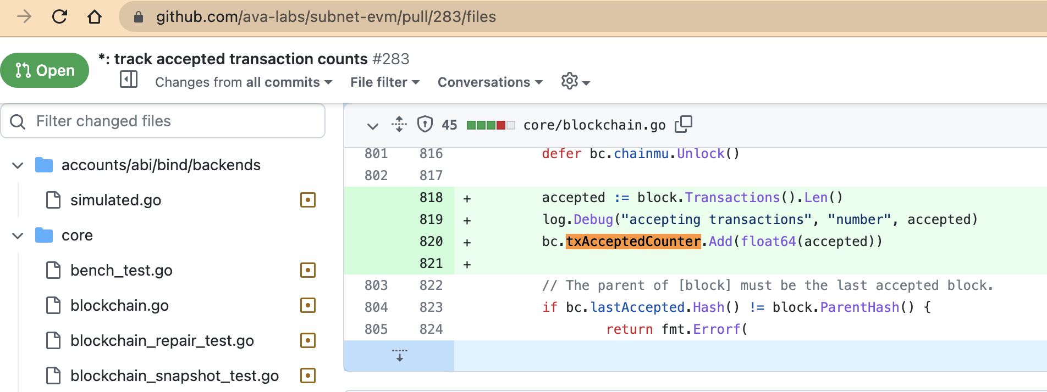Expand all lines in blockchain.go diff

click(399, 125)
